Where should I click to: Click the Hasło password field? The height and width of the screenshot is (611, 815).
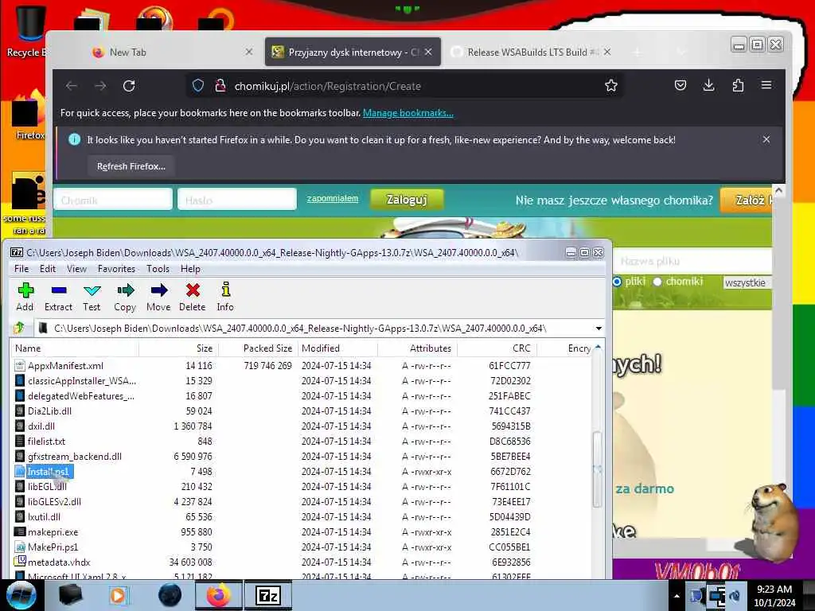coord(237,200)
